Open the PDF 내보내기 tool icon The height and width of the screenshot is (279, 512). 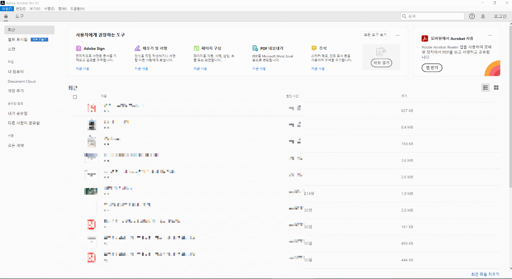(x=255, y=48)
